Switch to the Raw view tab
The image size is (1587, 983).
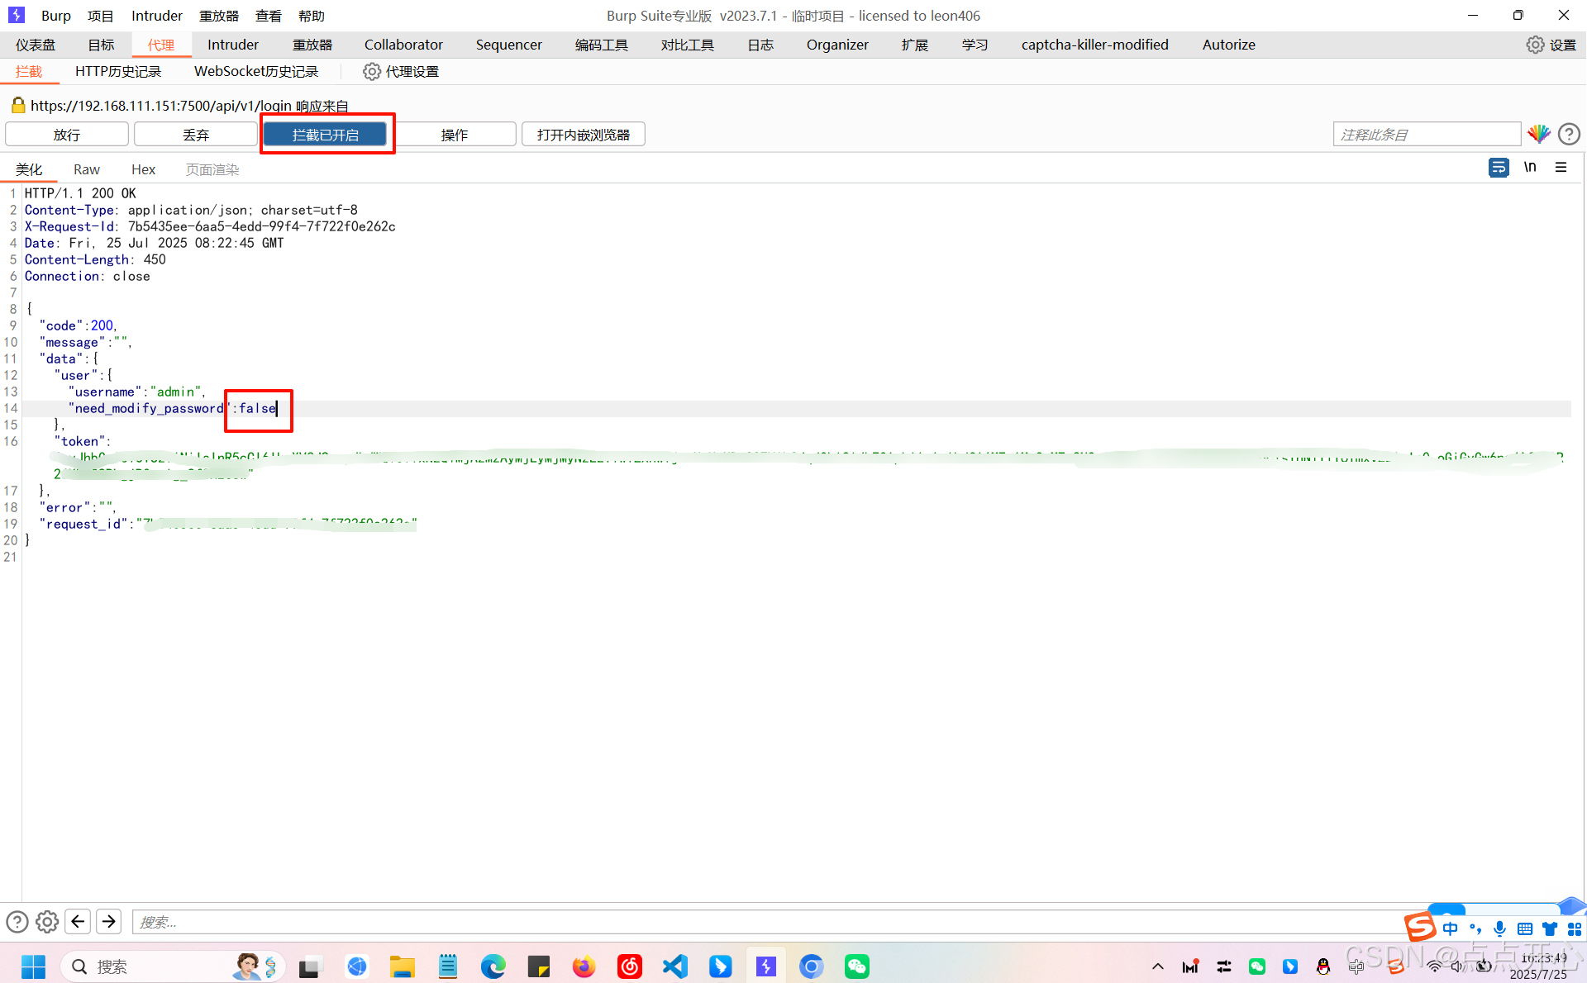87,169
